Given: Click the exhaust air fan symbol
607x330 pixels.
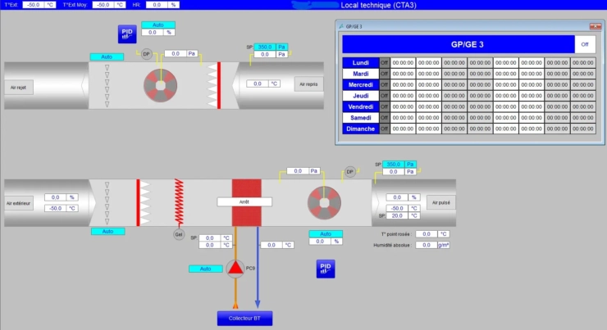Looking at the screenshot, I should pyautogui.click(x=161, y=84).
